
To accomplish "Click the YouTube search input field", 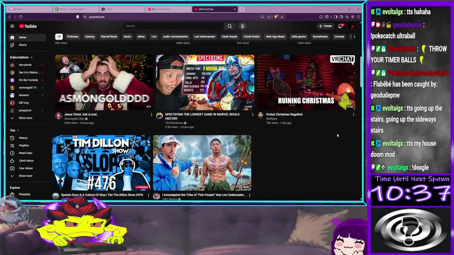I will pos(173,26).
